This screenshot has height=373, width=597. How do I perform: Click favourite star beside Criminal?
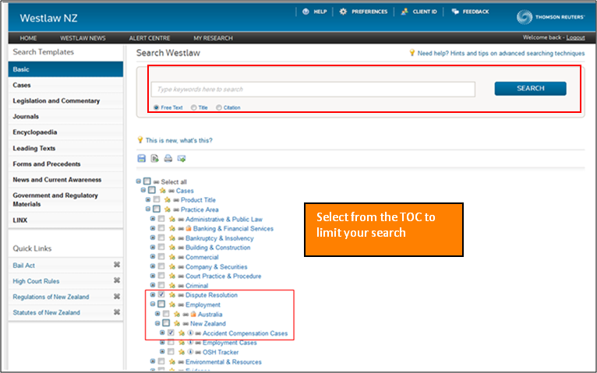(x=172, y=286)
